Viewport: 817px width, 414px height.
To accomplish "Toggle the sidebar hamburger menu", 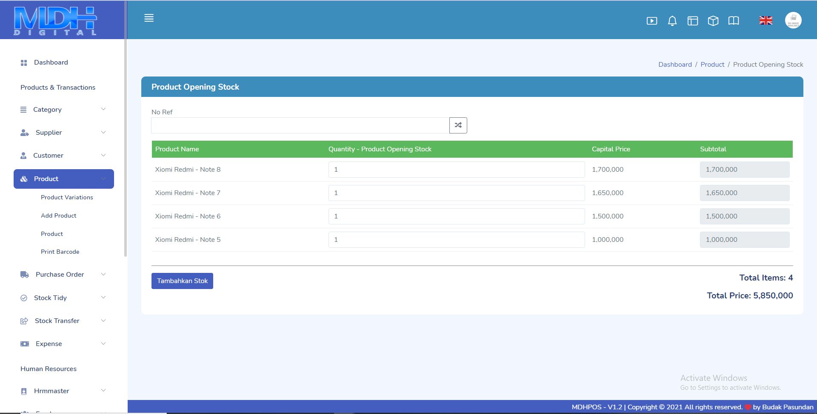I will pyautogui.click(x=149, y=18).
